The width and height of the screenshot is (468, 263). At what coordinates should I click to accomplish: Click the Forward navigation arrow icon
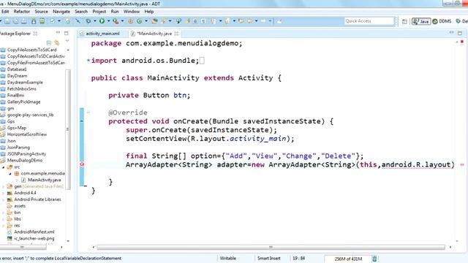(263, 21)
